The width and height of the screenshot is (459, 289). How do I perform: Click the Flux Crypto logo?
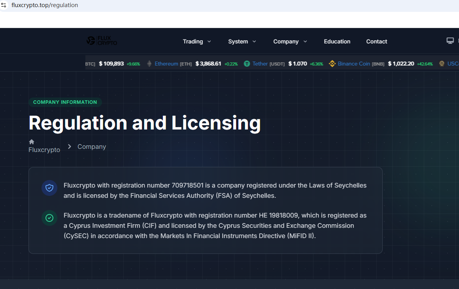coord(102,41)
